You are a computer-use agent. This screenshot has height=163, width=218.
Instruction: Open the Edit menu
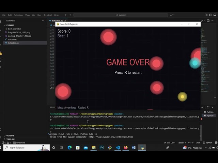pyautogui.click(x=10, y=15)
